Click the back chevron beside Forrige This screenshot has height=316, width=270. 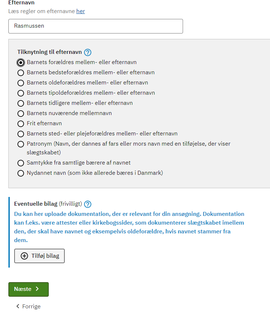(18, 306)
